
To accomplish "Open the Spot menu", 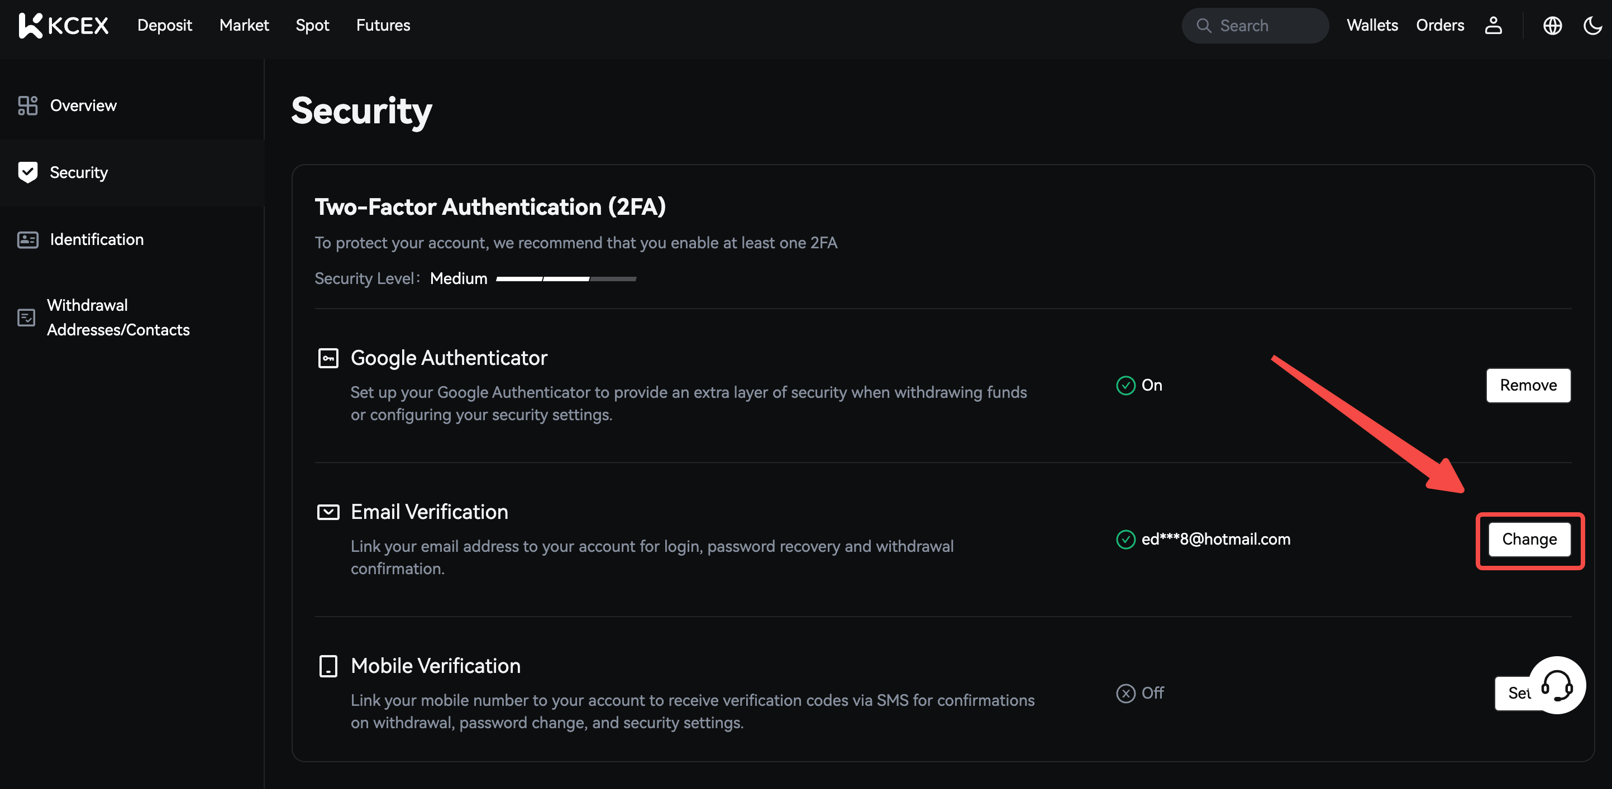I will (x=312, y=26).
